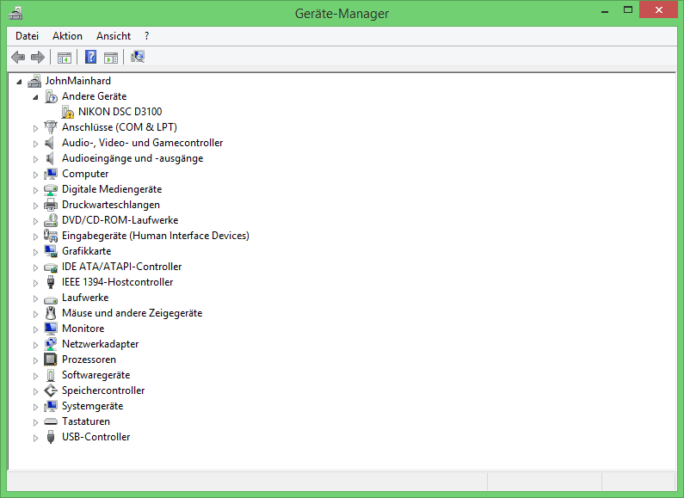Expand the Systemgeräte node

(x=35, y=407)
